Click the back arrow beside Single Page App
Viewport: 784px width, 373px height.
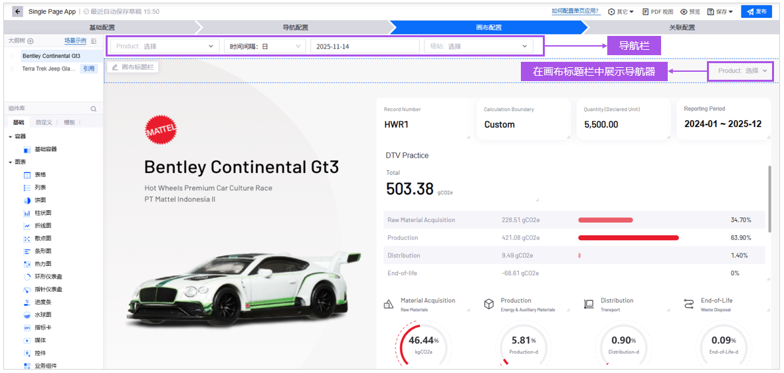tap(17, 11)
